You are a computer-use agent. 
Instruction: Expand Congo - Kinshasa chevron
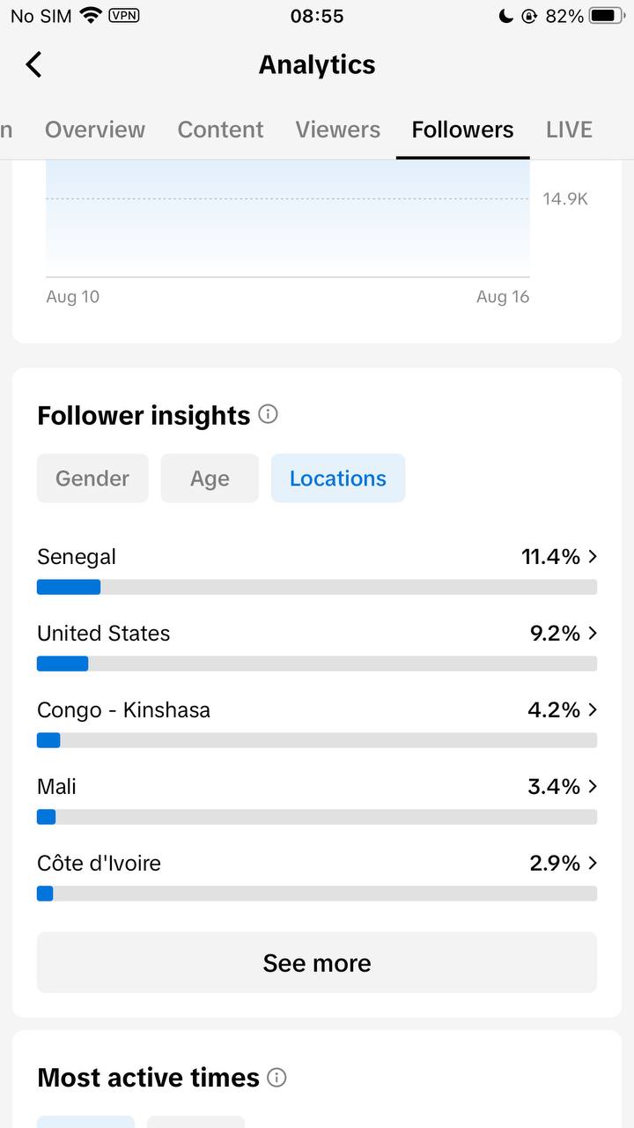point(593,709)
